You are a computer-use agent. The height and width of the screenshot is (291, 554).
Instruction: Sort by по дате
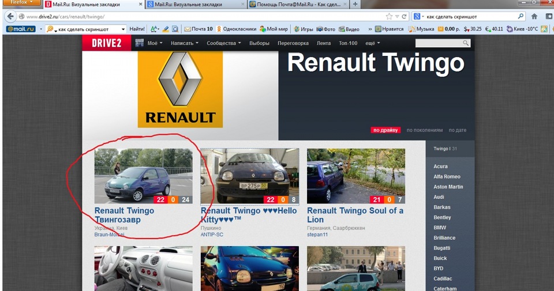[x=458, y=130]
